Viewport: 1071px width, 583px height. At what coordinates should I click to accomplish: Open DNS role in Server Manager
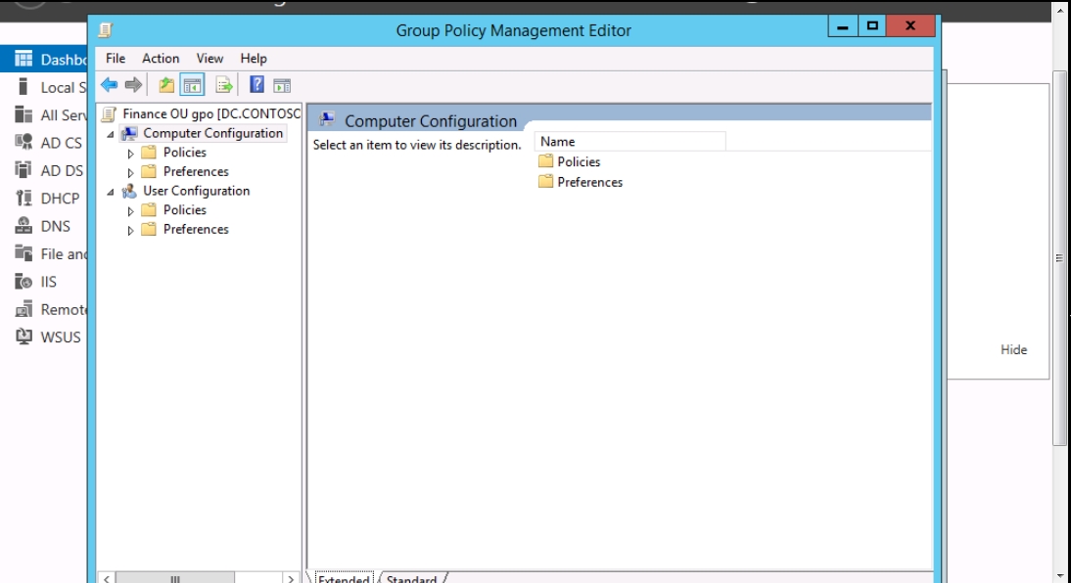(44, 226)
